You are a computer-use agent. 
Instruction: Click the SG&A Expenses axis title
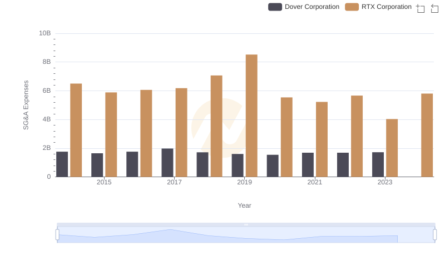pyautogui.click(x=26, y=105)
